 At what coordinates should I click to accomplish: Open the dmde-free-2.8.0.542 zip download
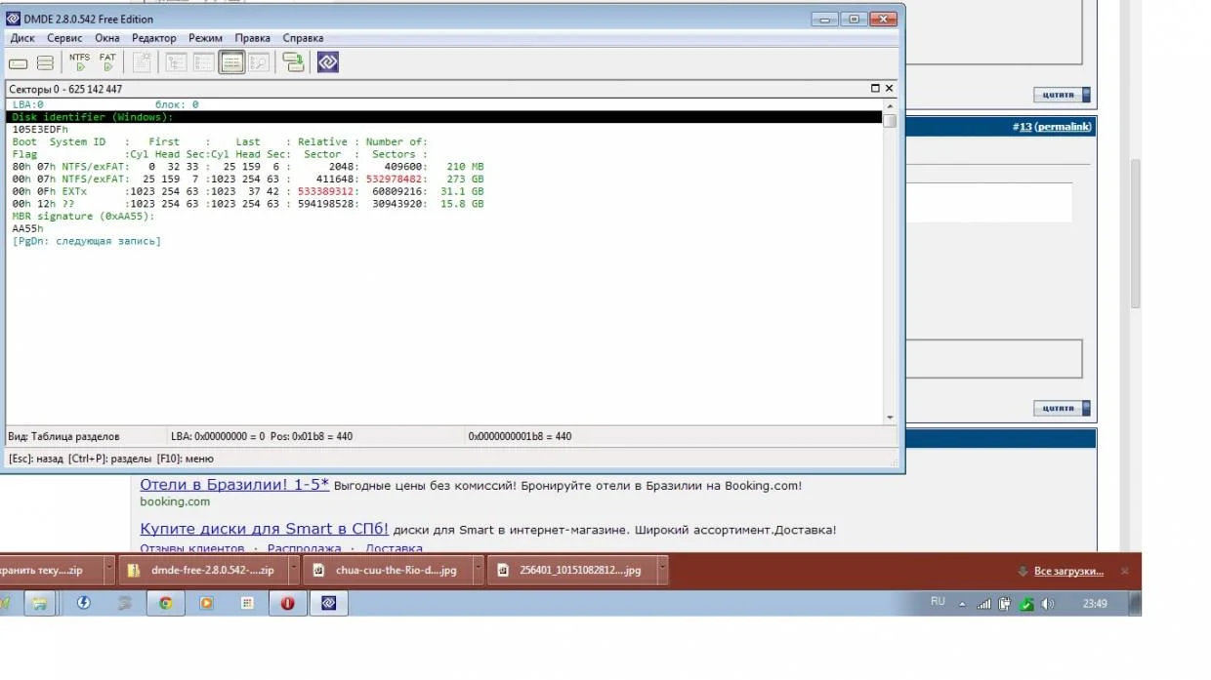[205, 570]
